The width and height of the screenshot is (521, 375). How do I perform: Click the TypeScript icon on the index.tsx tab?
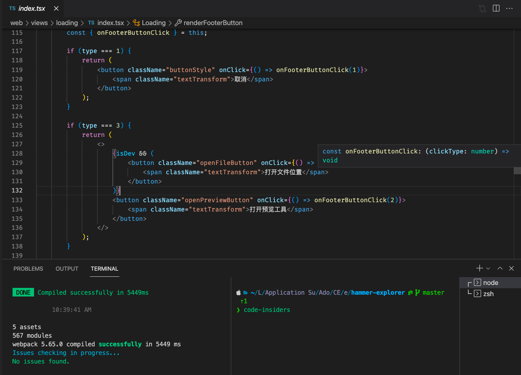pyautogui.click(x=12, y=8)
